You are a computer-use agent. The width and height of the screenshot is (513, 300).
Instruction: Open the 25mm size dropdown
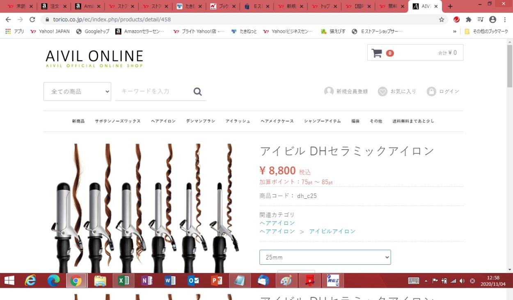pos(325,257)
